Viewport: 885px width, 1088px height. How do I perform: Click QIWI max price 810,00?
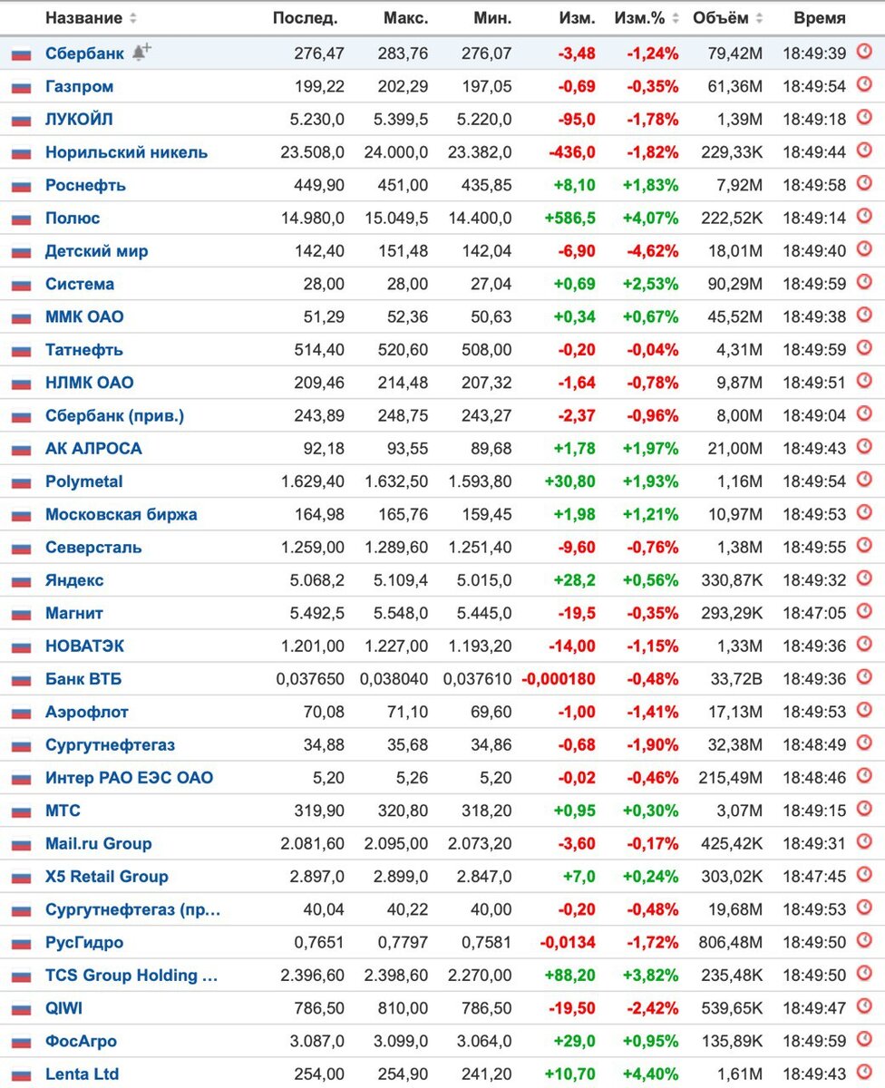(x=404, y=1008)
